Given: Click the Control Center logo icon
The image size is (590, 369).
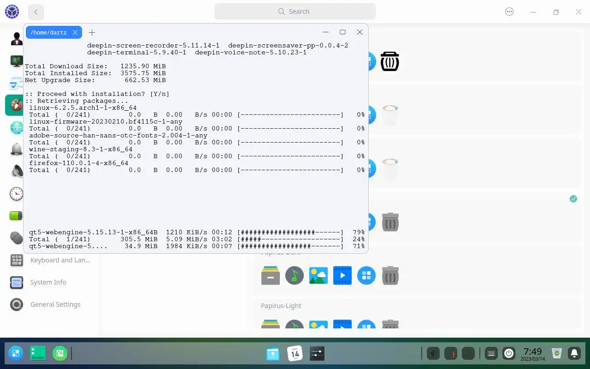Looking at the screenshot, I should [x=12, y=12].
